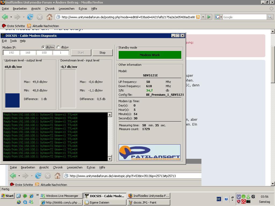The height and width of the screenshot is (206, 275).
Task: Click the upstream level blue bar gauge
Action: [12, 89]
